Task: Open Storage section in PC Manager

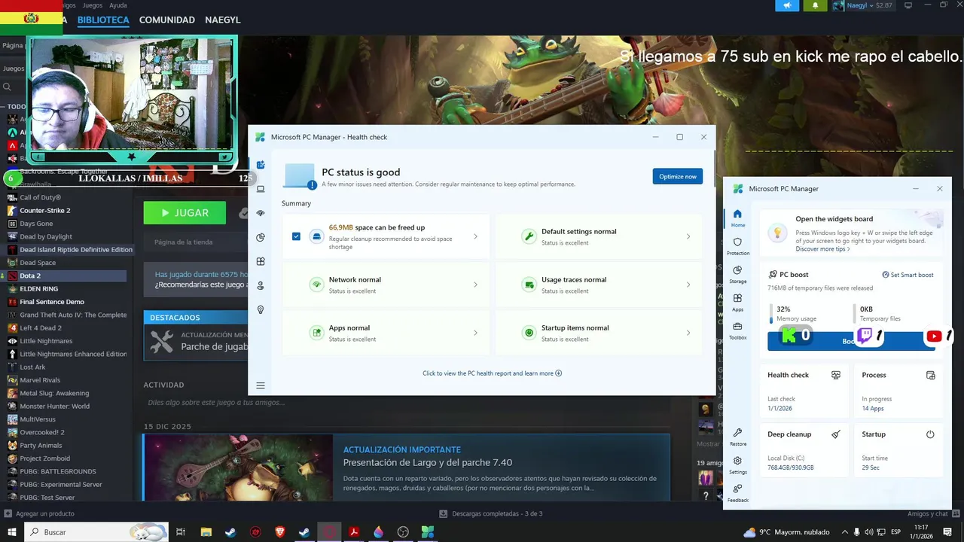Action: tap(737, 274)
